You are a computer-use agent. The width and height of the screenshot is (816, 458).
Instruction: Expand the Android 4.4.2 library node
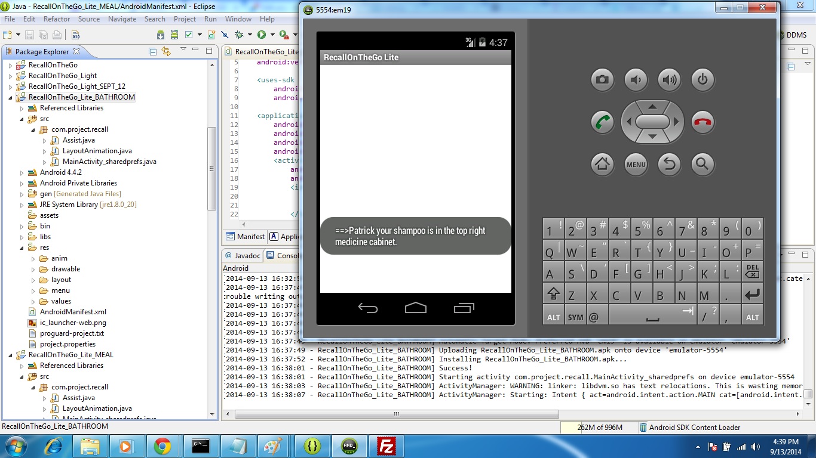22,172
